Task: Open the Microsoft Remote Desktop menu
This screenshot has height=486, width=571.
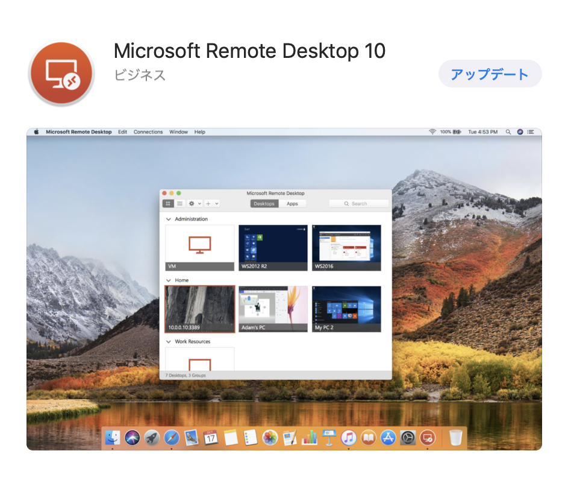Action: pos(79,132)
